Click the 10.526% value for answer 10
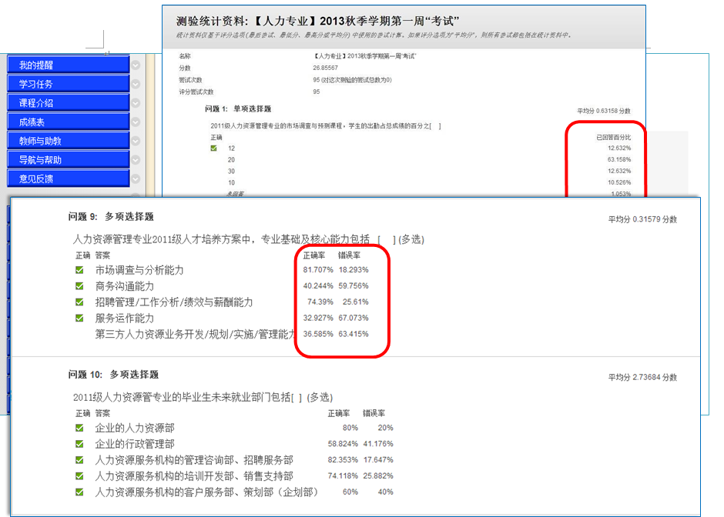This screenshot has height=517, width=724. (619, 182)
